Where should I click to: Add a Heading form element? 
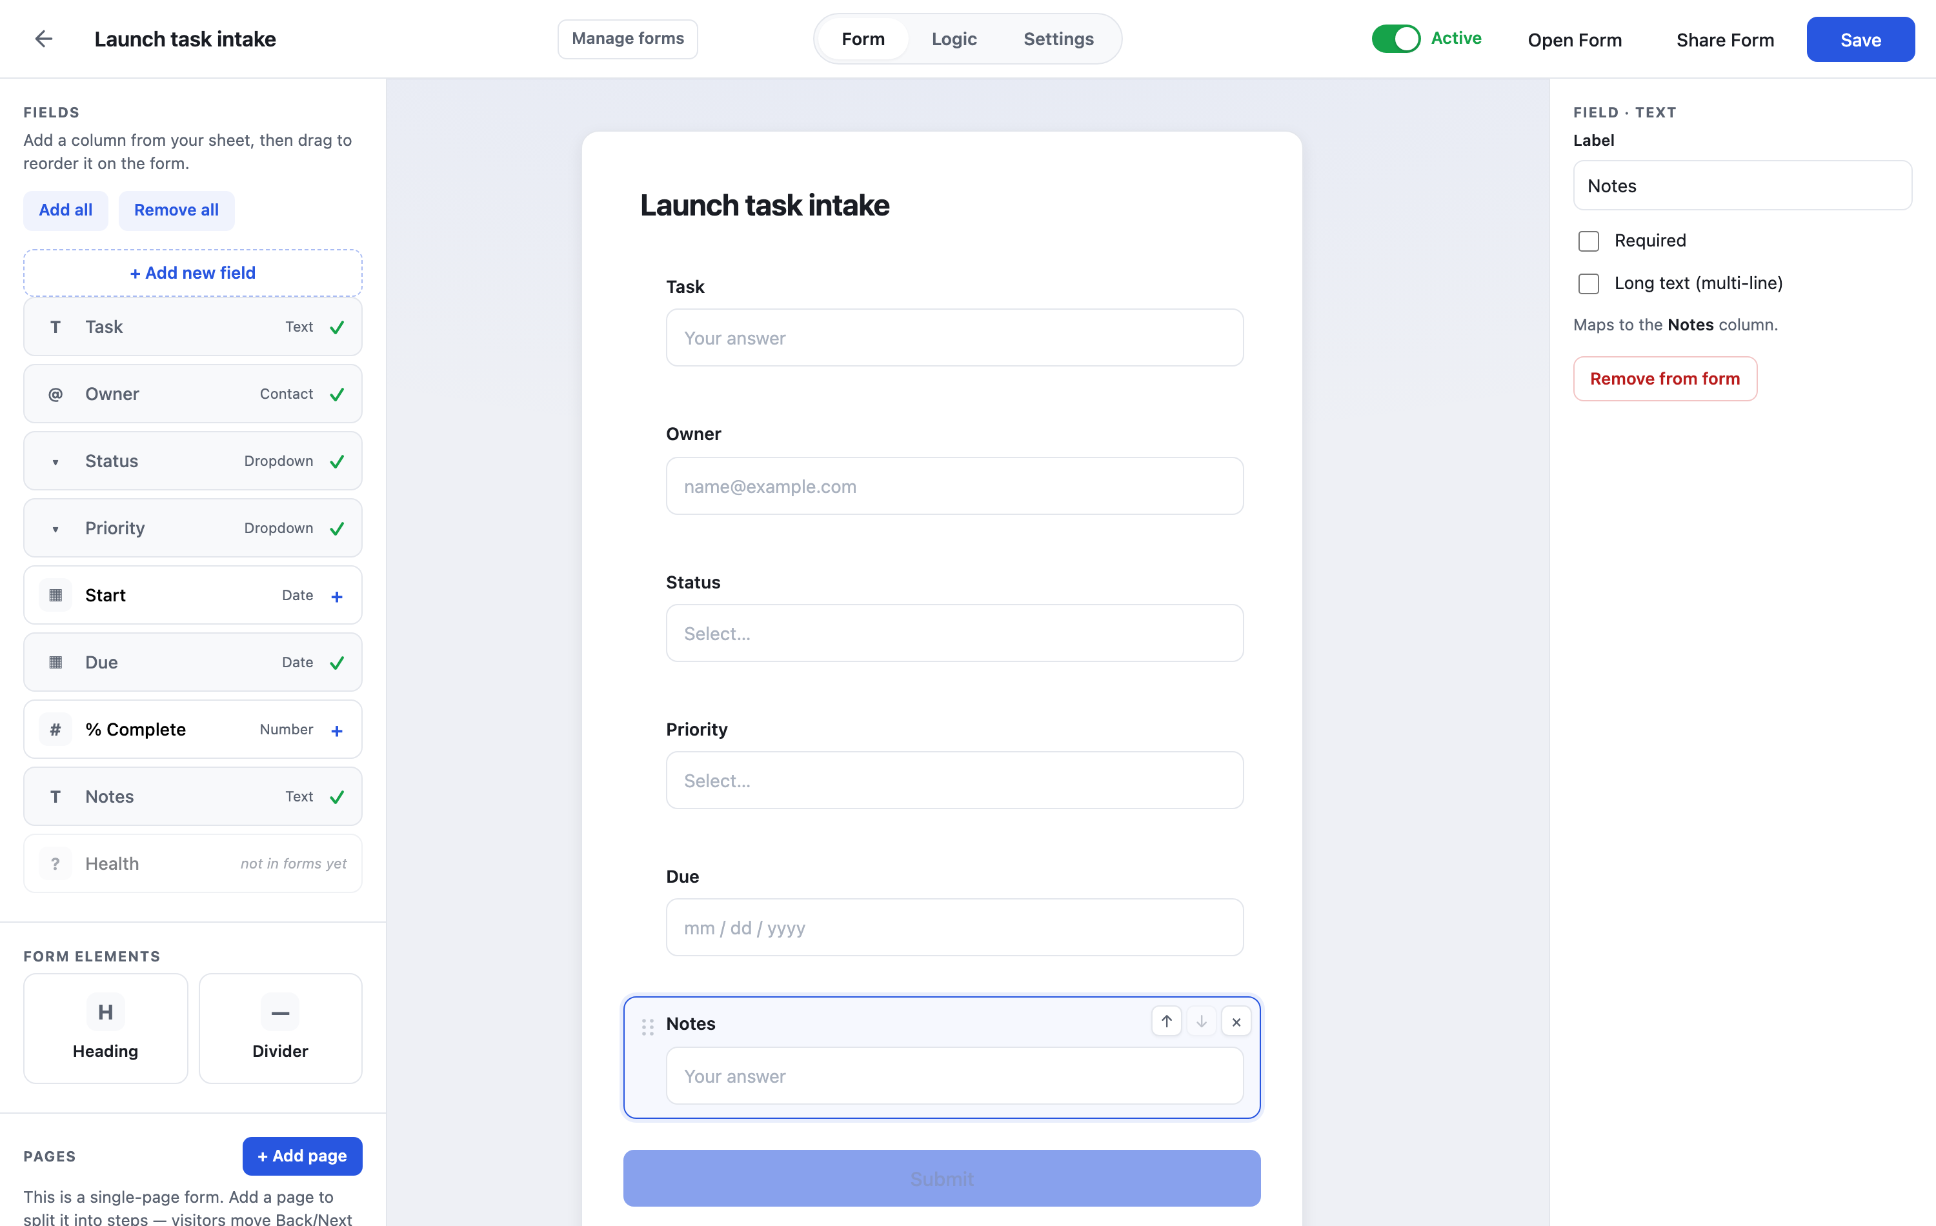pos(105,1029)
